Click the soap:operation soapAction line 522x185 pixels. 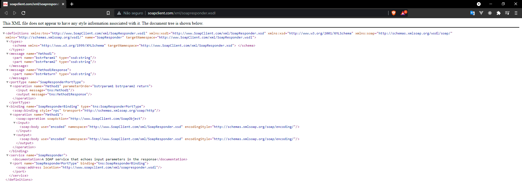(x=81, y=119)
